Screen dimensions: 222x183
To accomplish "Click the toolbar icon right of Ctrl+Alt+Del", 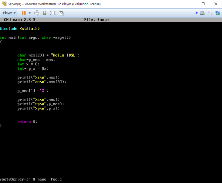I will (x=45, y=13).
